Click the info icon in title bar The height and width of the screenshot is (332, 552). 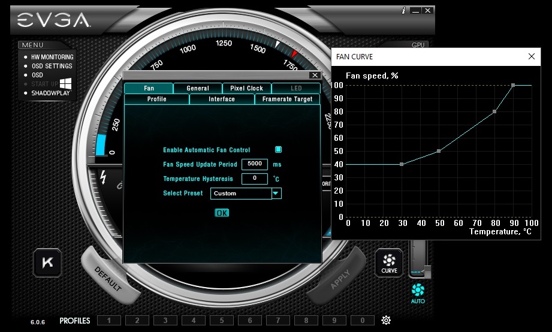tap(403, 10)
